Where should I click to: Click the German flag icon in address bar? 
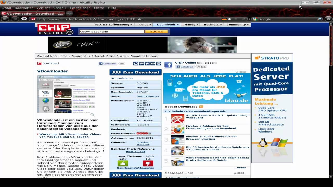(224, 19)
